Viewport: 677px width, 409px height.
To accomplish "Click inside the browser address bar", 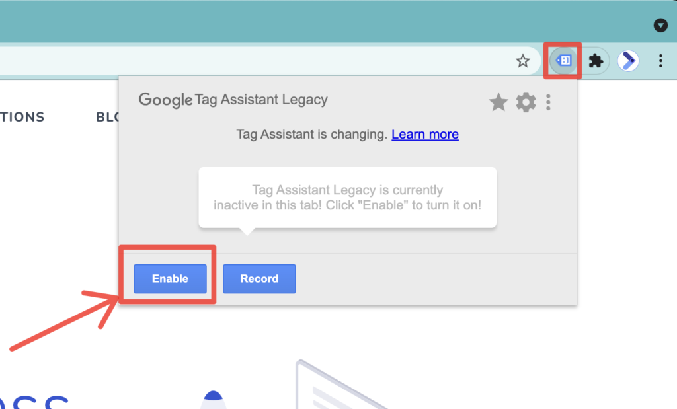I will click(x=264, y=61).
